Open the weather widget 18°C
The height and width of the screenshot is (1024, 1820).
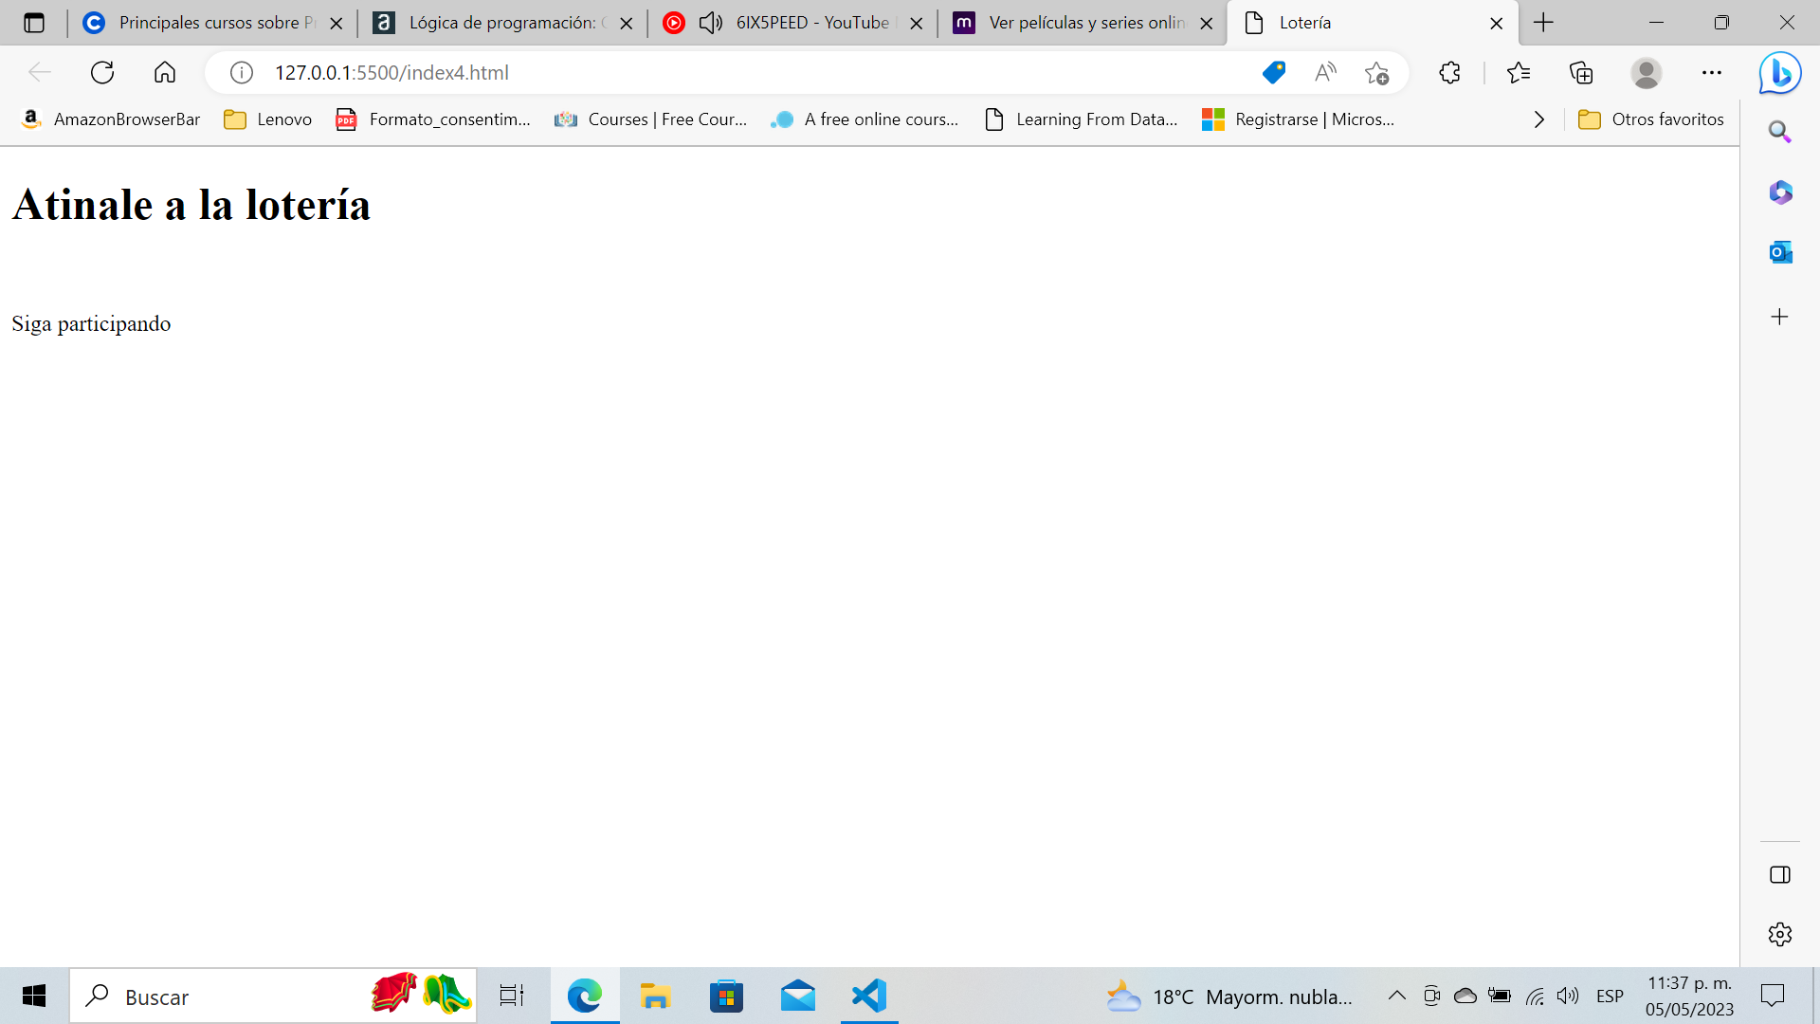click(1230, 997)
